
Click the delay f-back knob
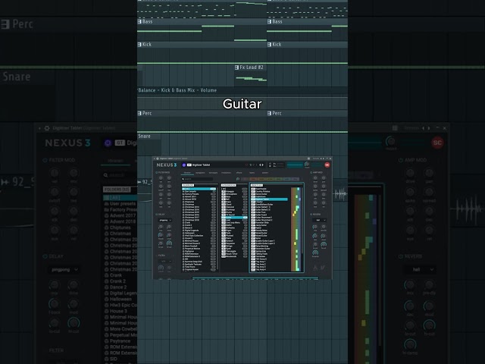[161, 235]
